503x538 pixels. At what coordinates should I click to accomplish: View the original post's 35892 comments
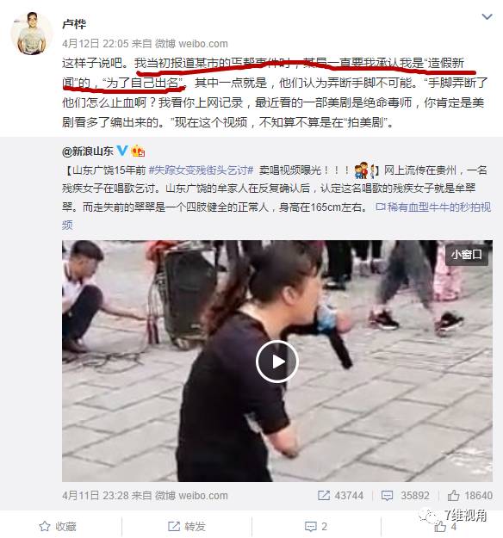point(405,496)
